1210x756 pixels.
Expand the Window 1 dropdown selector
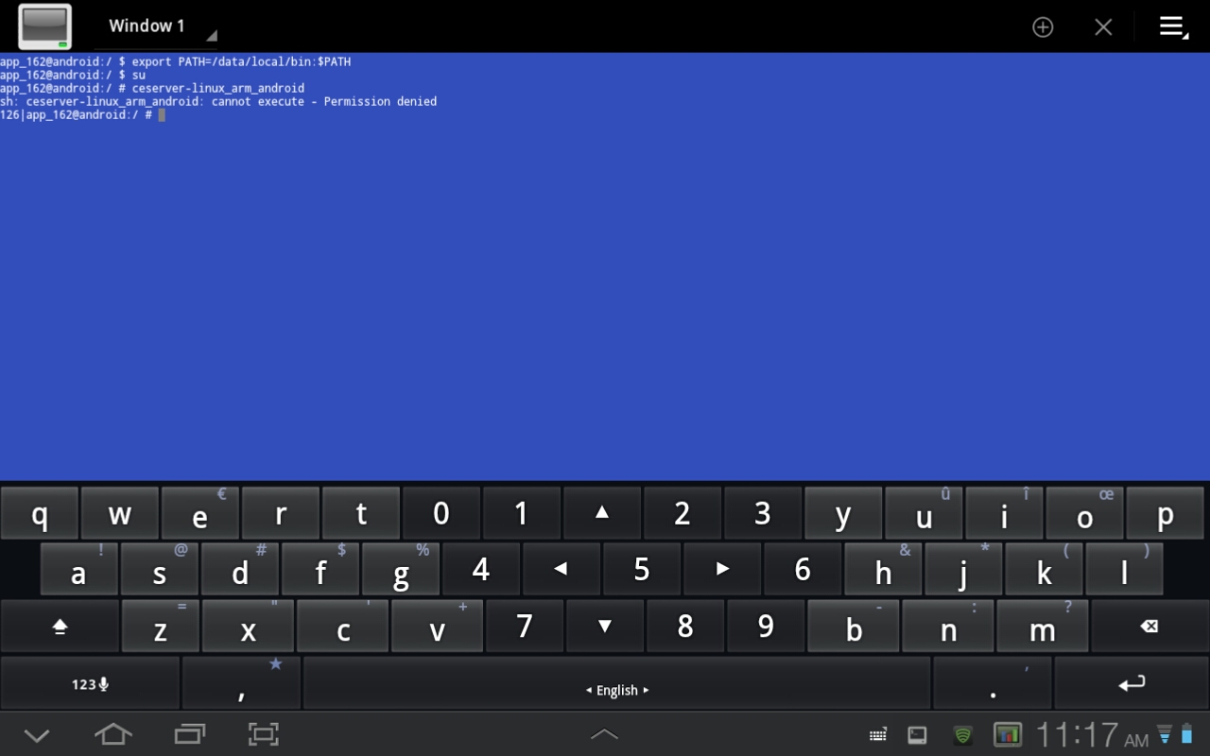156,27
